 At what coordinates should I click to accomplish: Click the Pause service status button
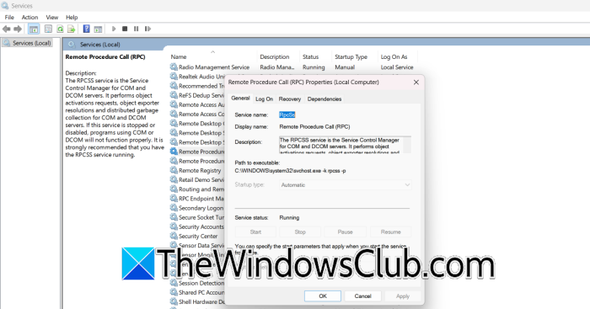pyautogui.click(x=345, y=232)
